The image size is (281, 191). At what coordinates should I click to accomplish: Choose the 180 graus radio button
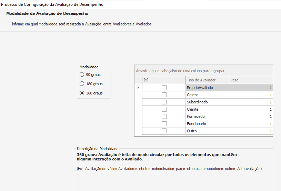coord(82,84)
